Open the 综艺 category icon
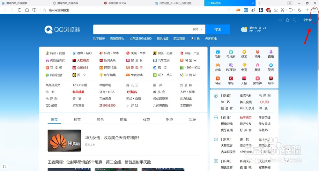Viewport: 319px width, 171px height. pos(244,54)
